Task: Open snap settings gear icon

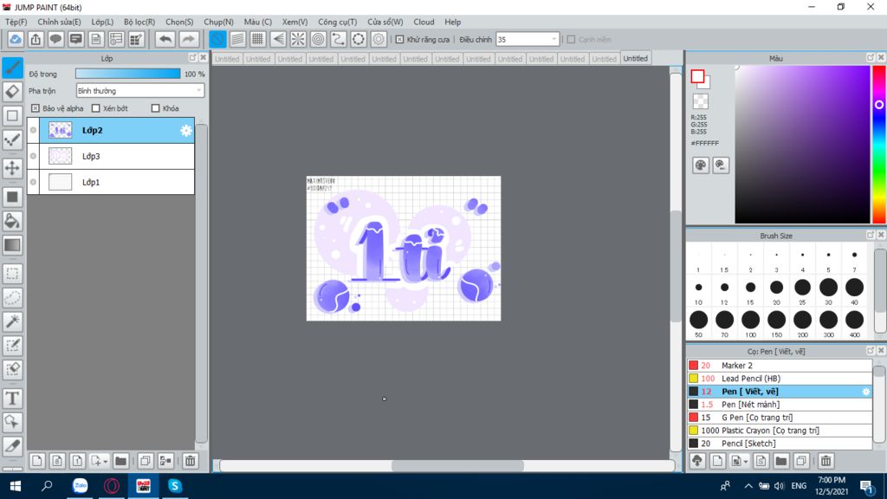Action: coord(379,39)
